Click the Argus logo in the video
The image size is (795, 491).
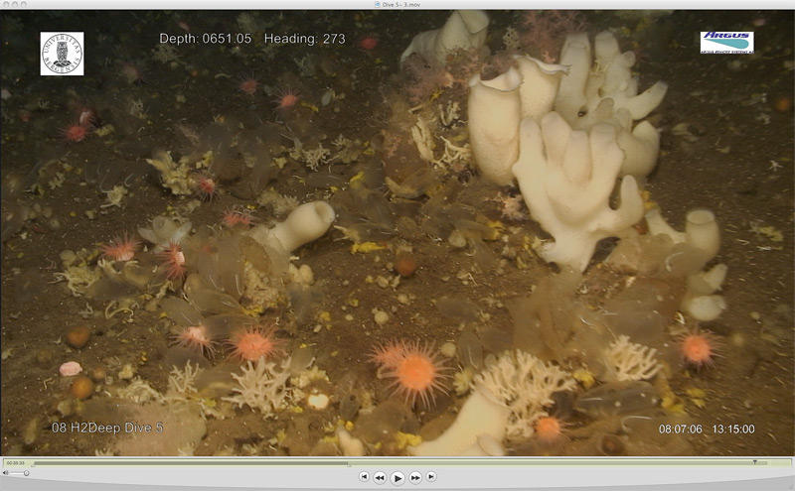click(x=726, y=42)
